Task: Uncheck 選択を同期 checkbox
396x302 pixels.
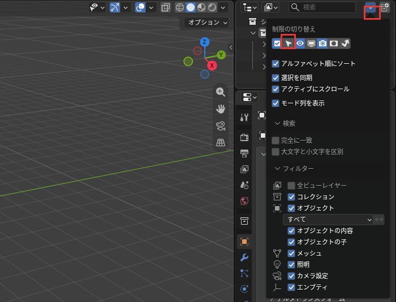Action: pyautogui.click(x=276, y=78)
